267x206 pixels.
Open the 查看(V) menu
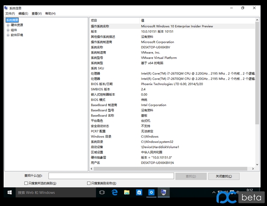[x=36, y=13]
